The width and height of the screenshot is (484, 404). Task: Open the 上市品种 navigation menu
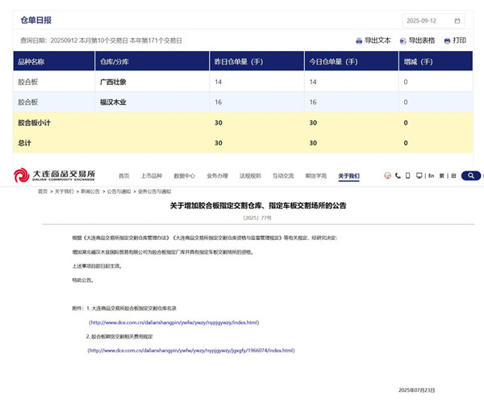152,175
